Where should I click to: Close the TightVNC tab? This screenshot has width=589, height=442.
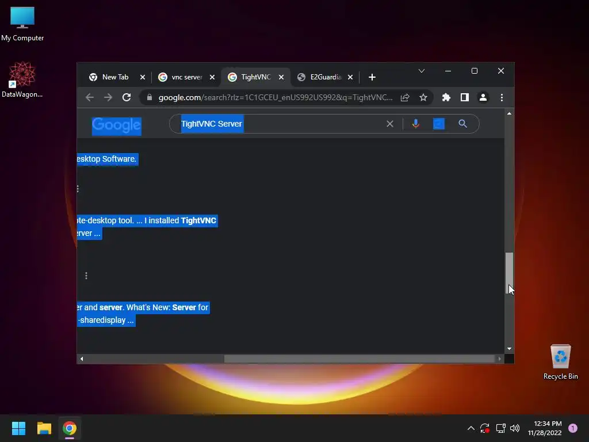pyautogui.click(x=281, y=77)
